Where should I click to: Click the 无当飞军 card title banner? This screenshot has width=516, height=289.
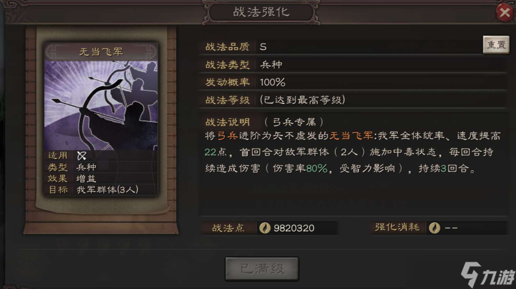click(x=101, y=52)
